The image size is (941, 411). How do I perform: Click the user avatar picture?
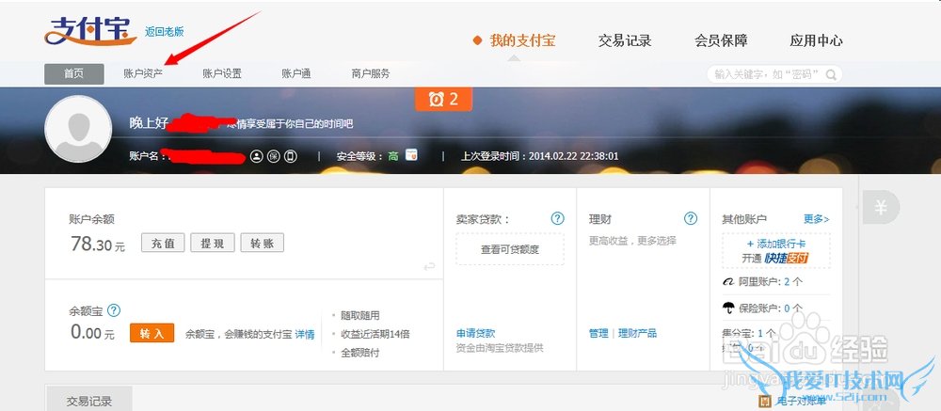coord(78,129)
